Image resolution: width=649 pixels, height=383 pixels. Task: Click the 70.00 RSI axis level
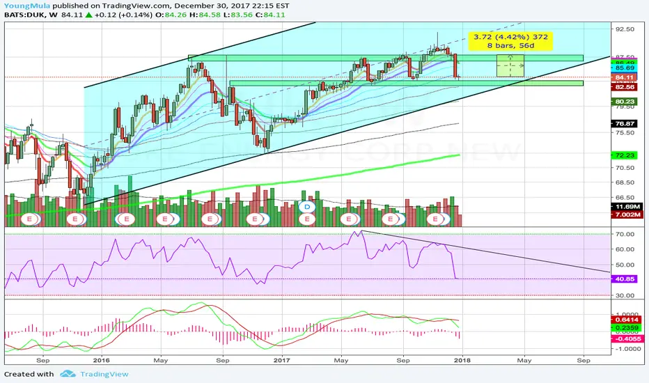(625, 234)
